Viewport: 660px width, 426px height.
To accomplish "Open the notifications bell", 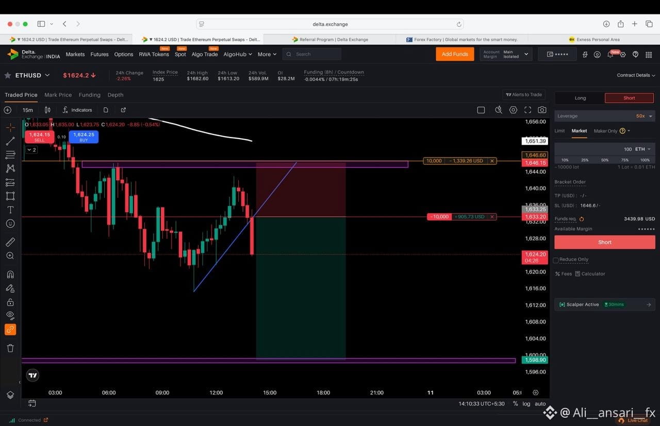I will pyautogui.click(x=610, y=55).
